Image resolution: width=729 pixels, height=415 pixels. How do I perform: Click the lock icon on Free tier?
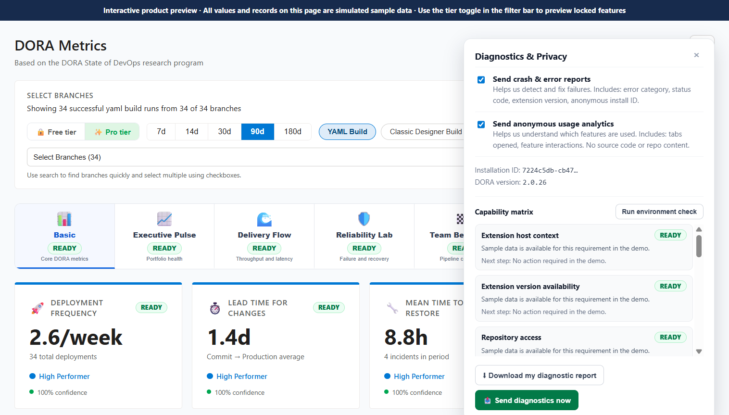(x=41, y=132)
